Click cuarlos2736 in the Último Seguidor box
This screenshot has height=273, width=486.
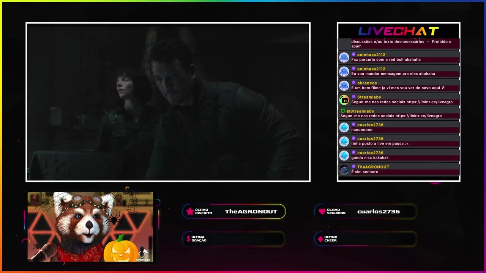pyautogui.click(x=379, y=212)
